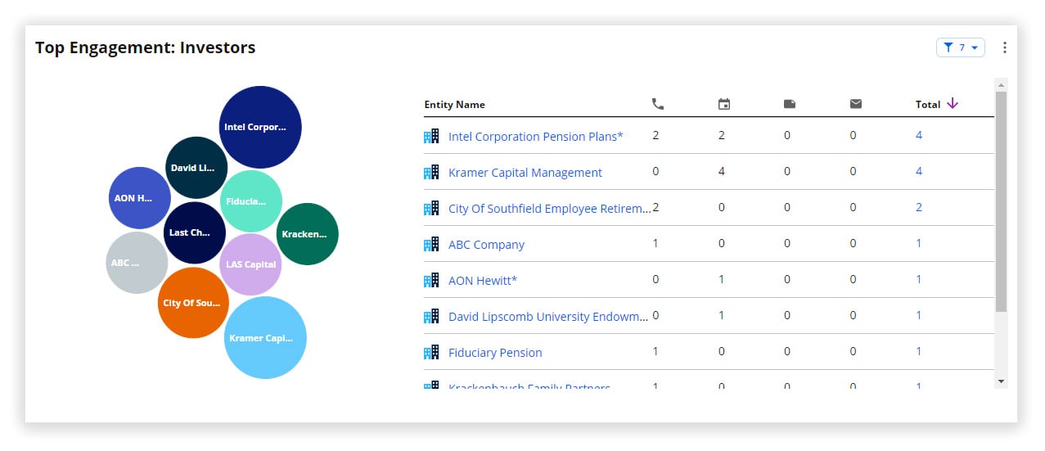The height and width of the screenshot is (451, 1045).
Task: Click building icon beside Kramer Capital Management
Action: point(431,172)
